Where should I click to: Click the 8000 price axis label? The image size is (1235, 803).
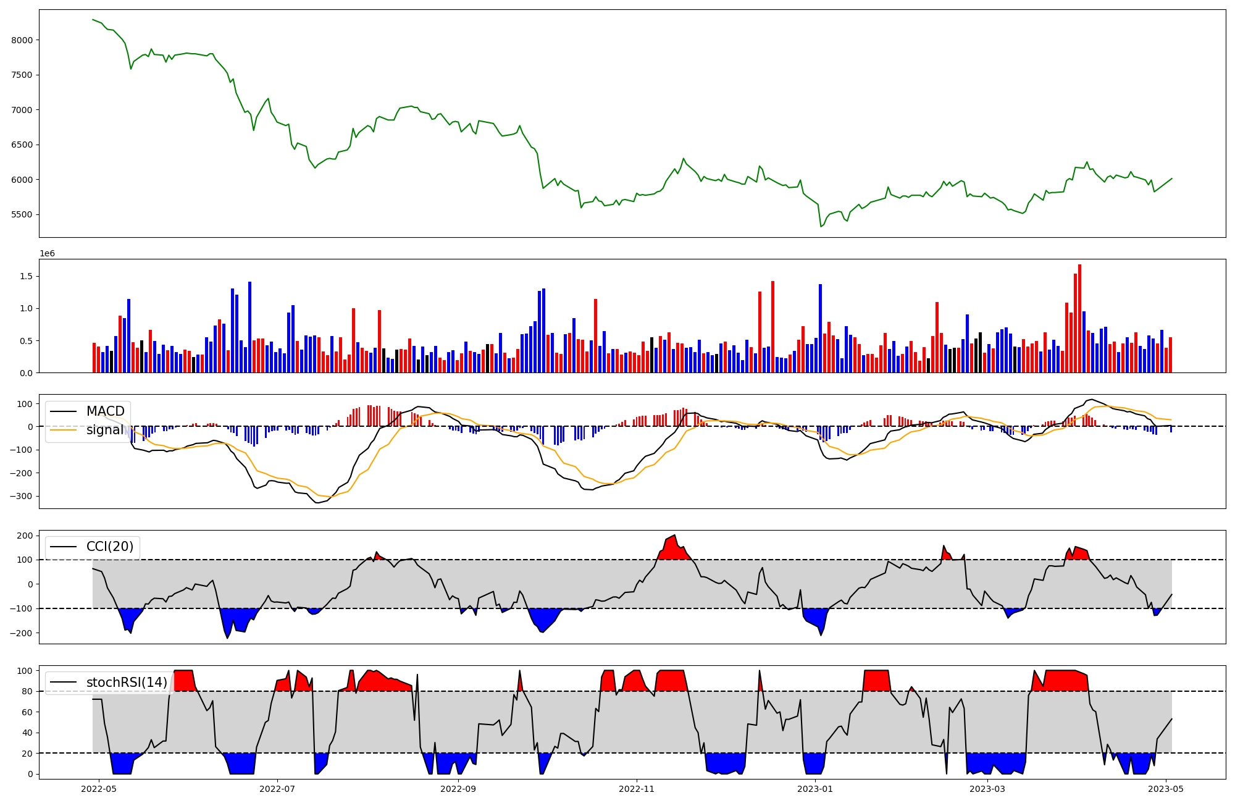[22, 40]
